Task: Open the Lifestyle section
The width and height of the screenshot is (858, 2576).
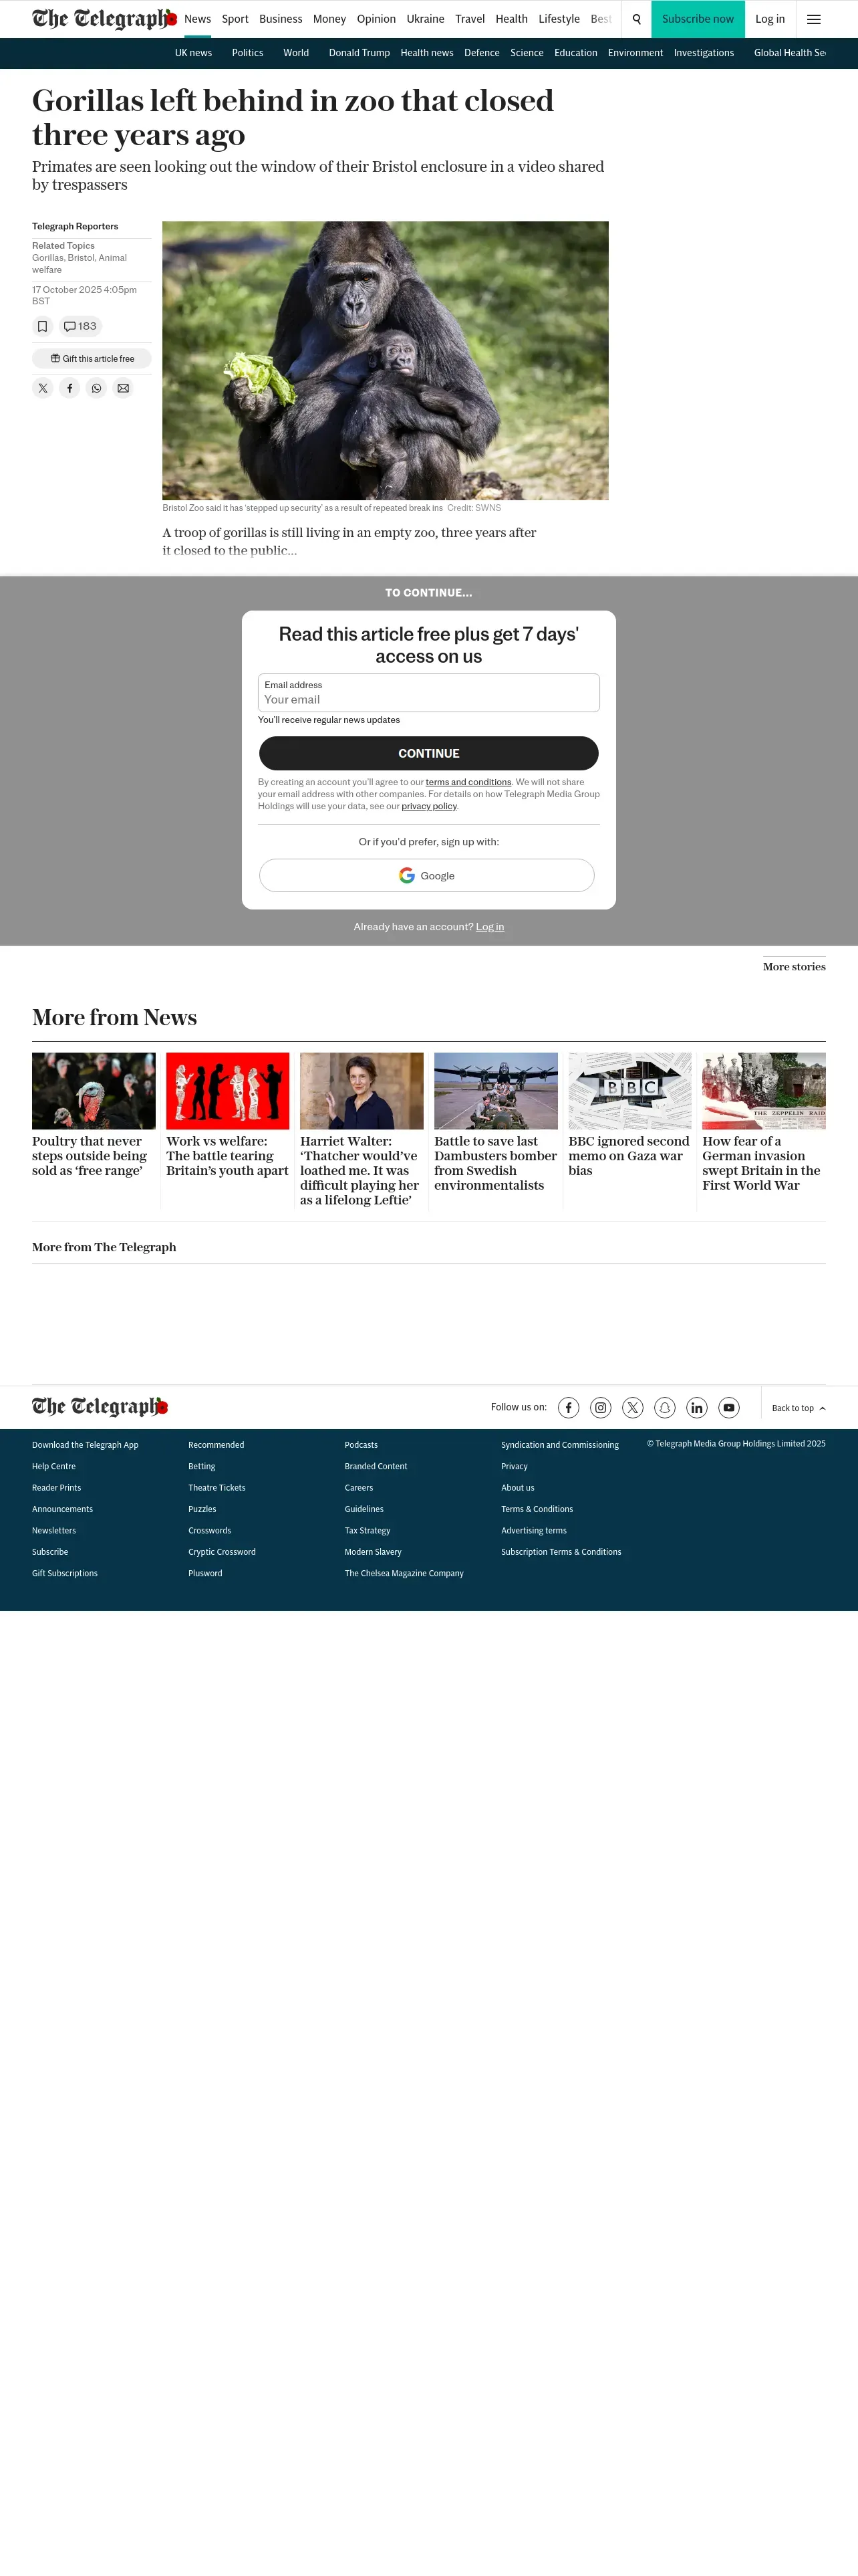Action: [559, 19]
